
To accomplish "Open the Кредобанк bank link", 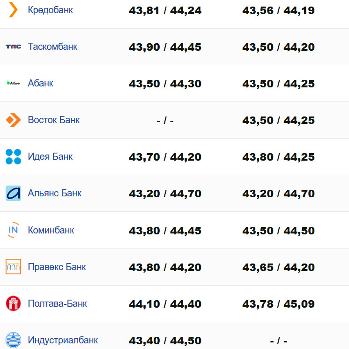I will pos(50,10).
